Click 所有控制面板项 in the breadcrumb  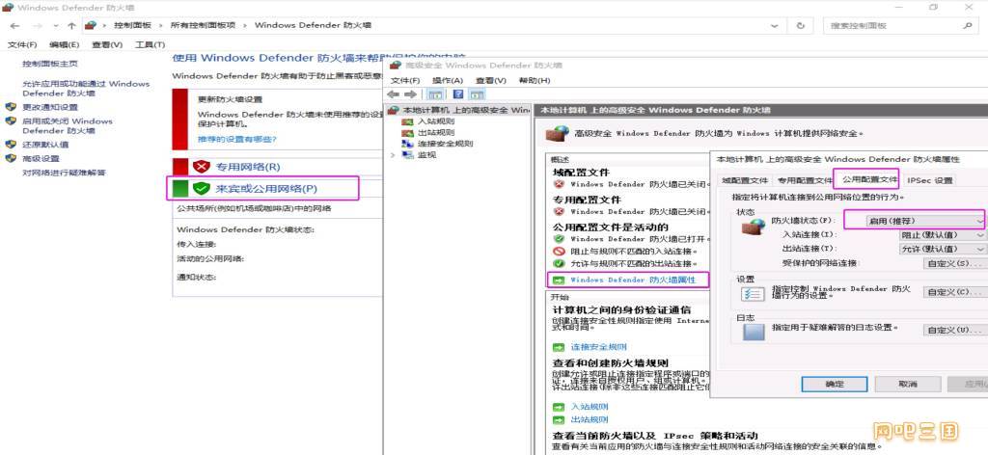tap(203, 25)
